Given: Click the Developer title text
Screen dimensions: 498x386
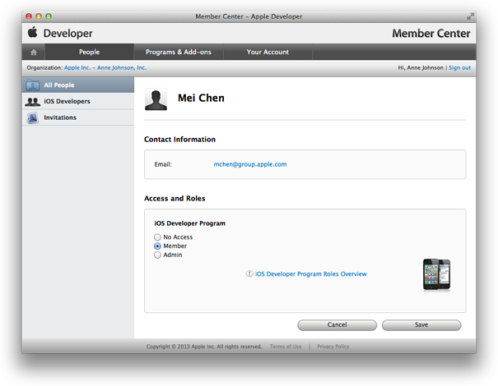Looking at the screenshot, I should tap(68, 34).
